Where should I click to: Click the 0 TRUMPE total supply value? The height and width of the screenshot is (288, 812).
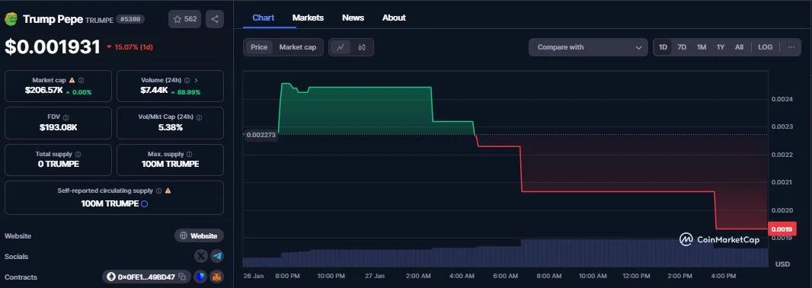coord(58,165)
